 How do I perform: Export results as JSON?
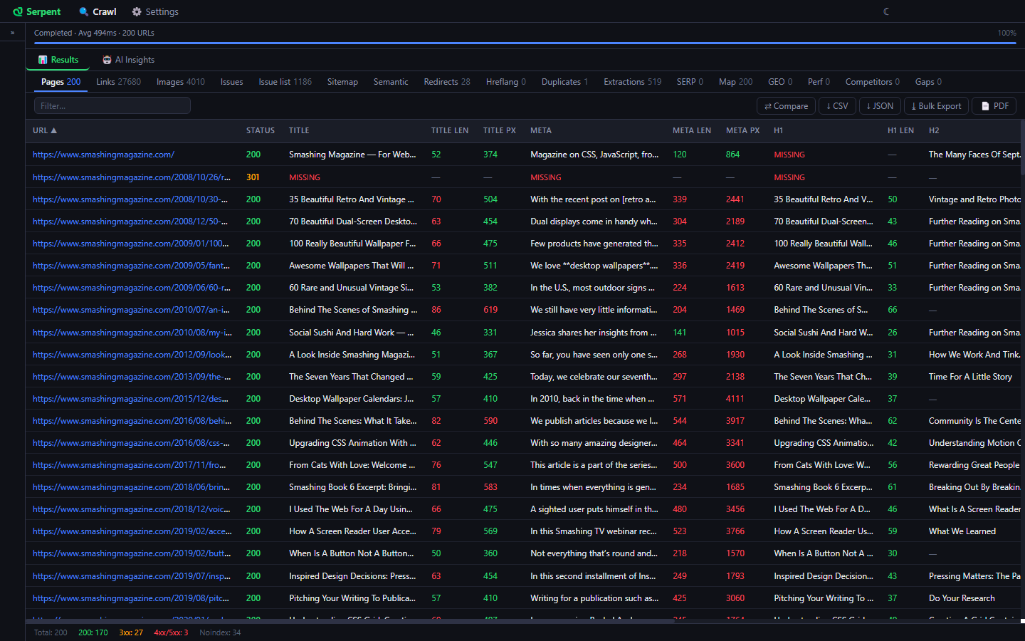(880, 106)
